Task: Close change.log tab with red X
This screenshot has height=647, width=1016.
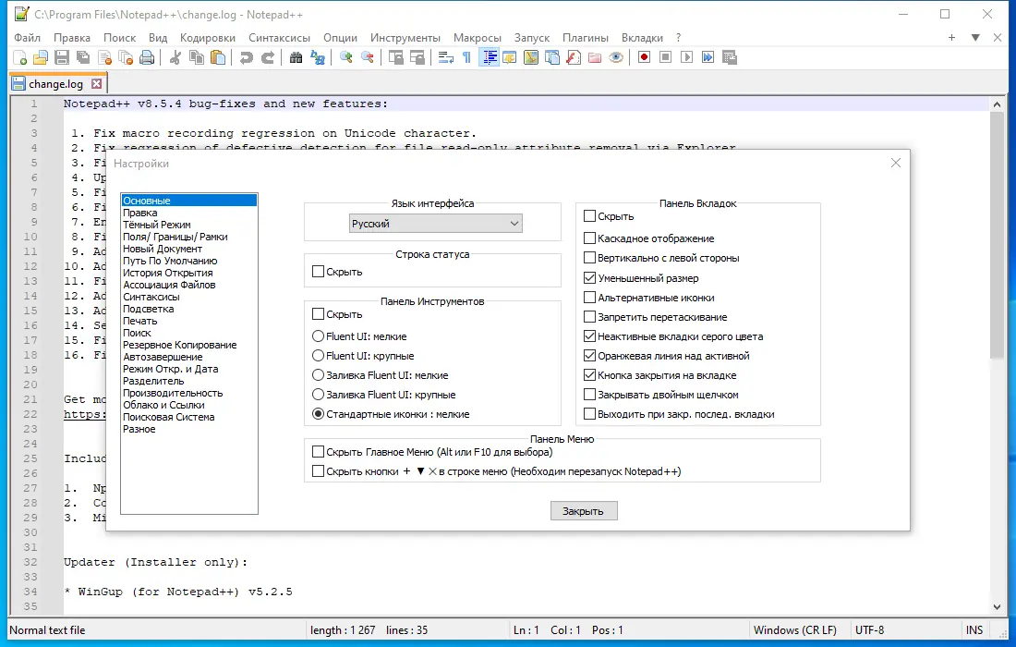Action: [x=97, y=83]
